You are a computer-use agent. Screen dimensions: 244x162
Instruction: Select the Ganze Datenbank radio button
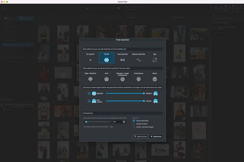point(134,121)
